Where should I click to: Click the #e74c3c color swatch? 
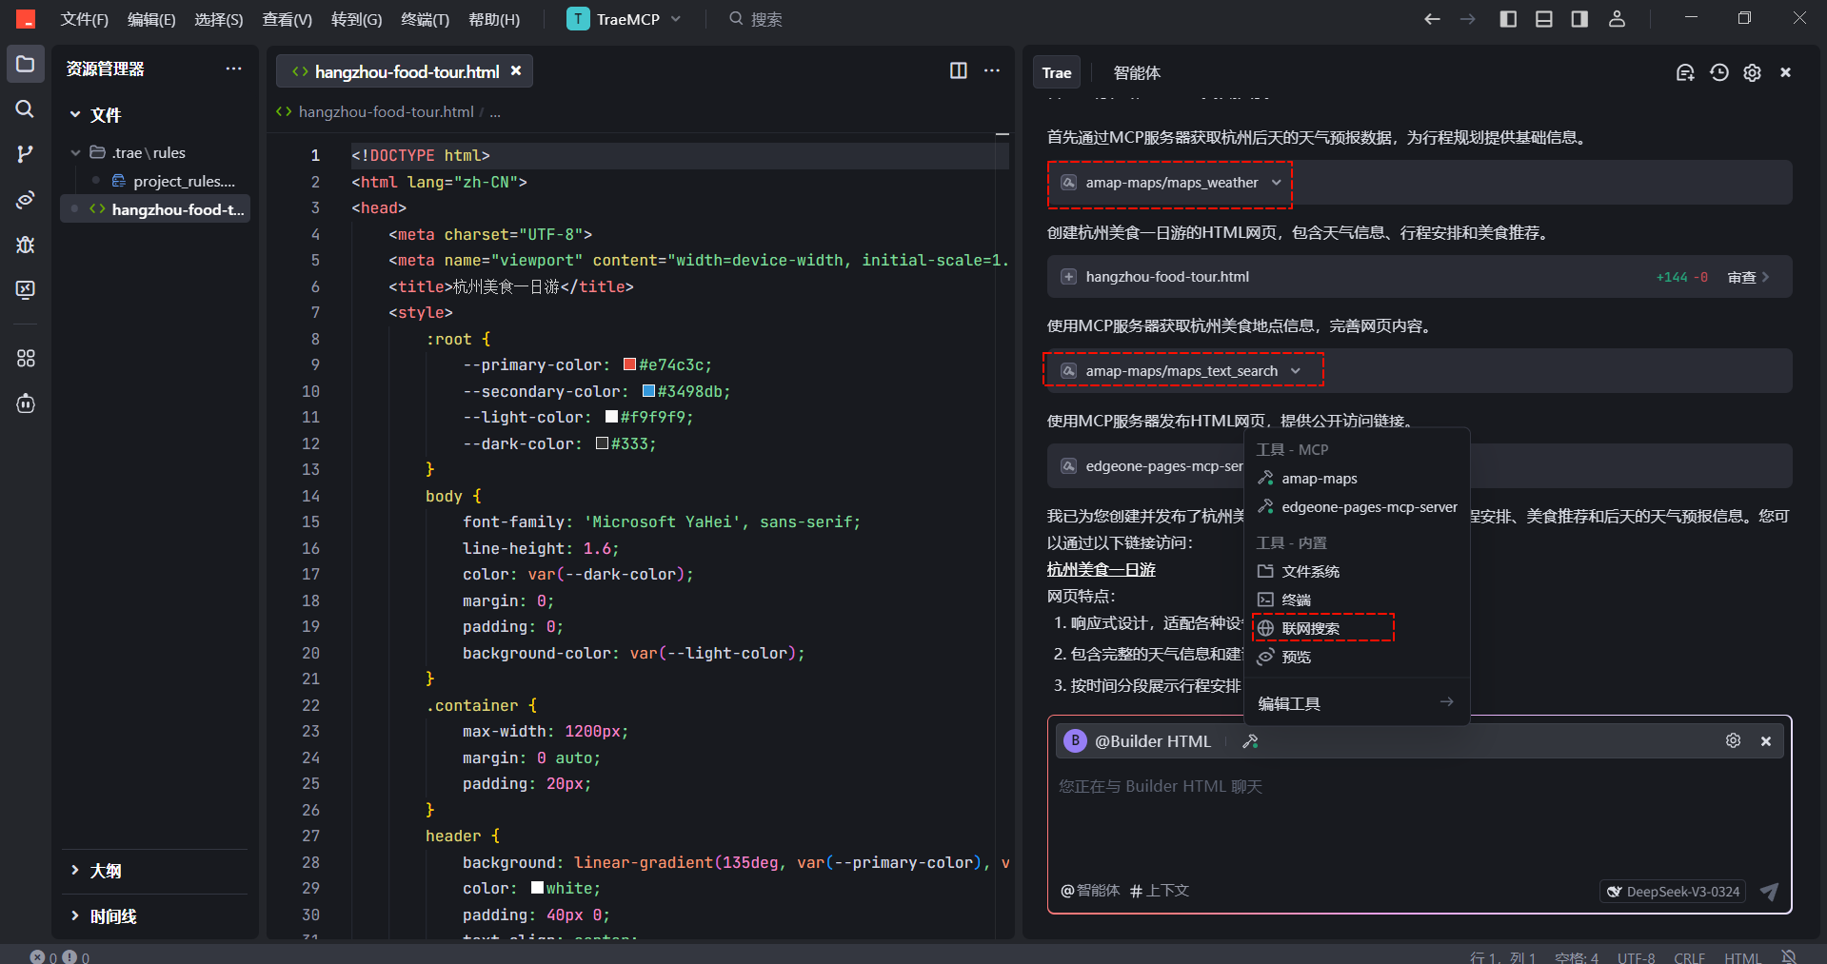pos(629,364)
